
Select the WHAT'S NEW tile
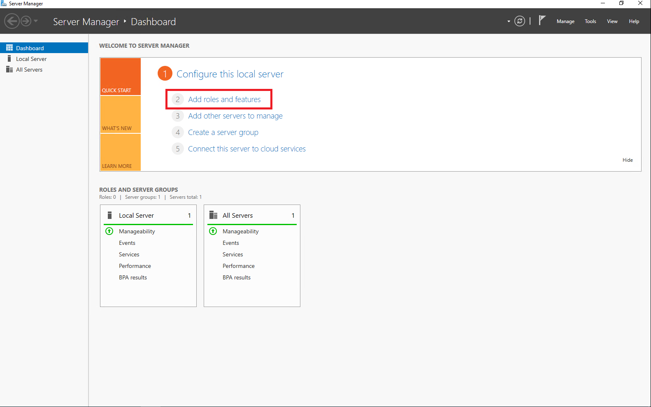[120, 114]
